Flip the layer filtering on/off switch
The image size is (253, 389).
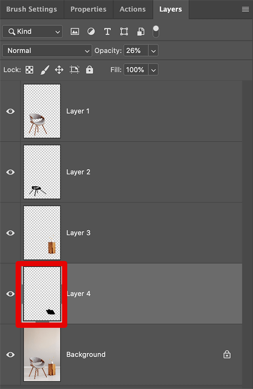pos(156,31)
